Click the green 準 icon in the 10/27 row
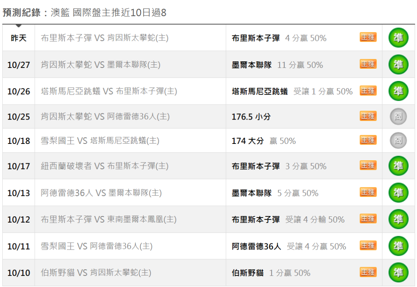Viewport: 417px width, 287px height. [x=398, y=64]
